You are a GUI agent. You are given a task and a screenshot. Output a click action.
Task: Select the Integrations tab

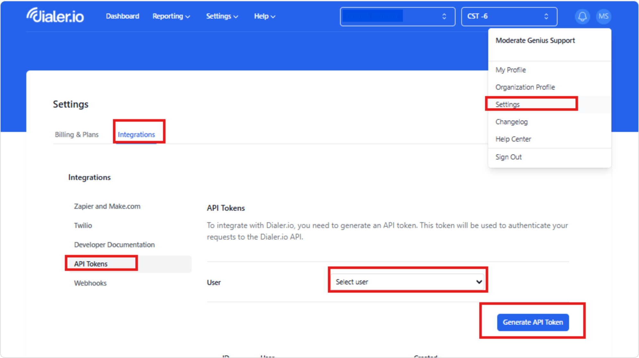[136, 134]
